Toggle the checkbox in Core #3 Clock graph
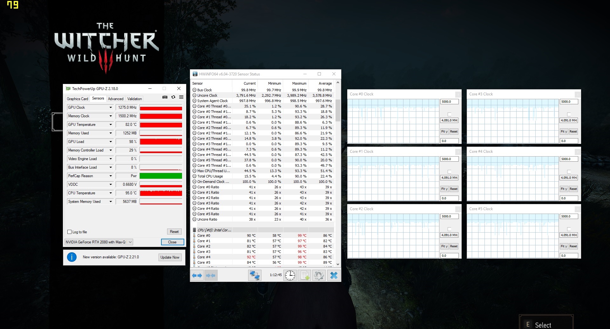The image size is (610, 329). pos(569,114)
